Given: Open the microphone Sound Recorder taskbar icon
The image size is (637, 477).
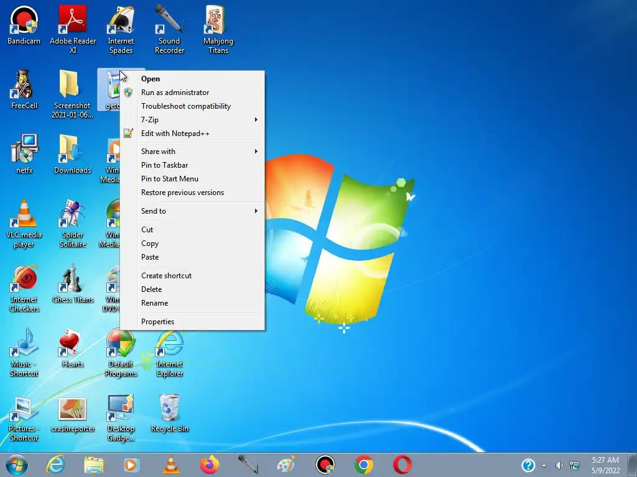Looking at the screenshot, I should [248, 465].
